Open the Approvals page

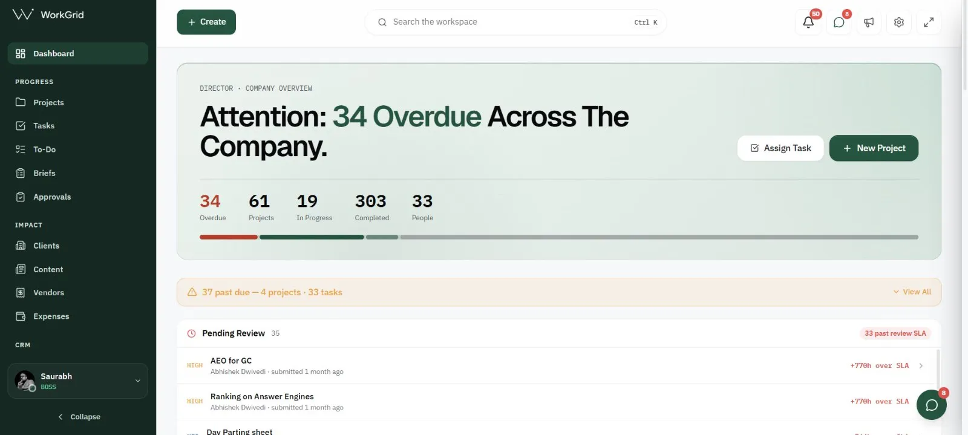pyautogui.click(x=78, y=197)
